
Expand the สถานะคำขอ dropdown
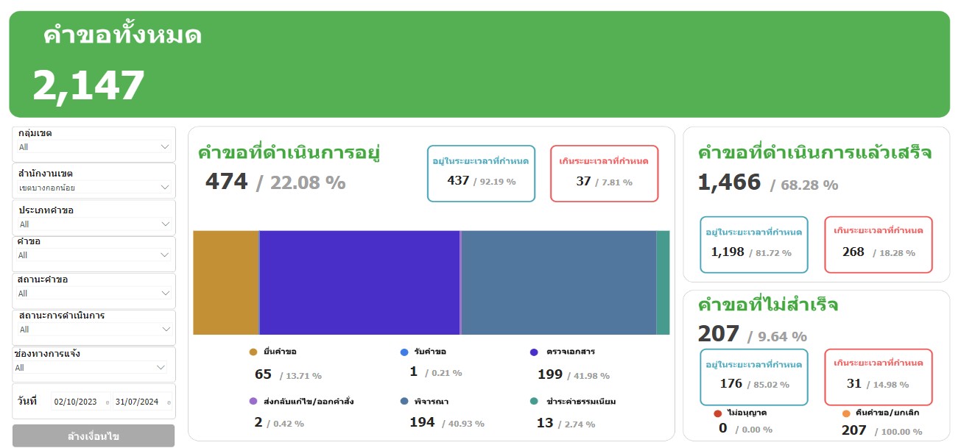point(94,294)
